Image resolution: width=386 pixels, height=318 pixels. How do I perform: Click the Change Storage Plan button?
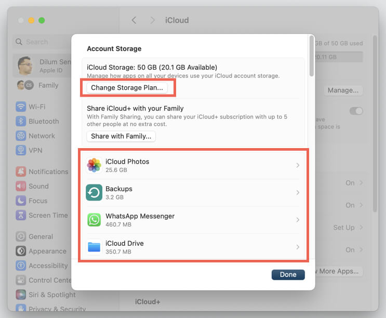[x=127, y=88]
